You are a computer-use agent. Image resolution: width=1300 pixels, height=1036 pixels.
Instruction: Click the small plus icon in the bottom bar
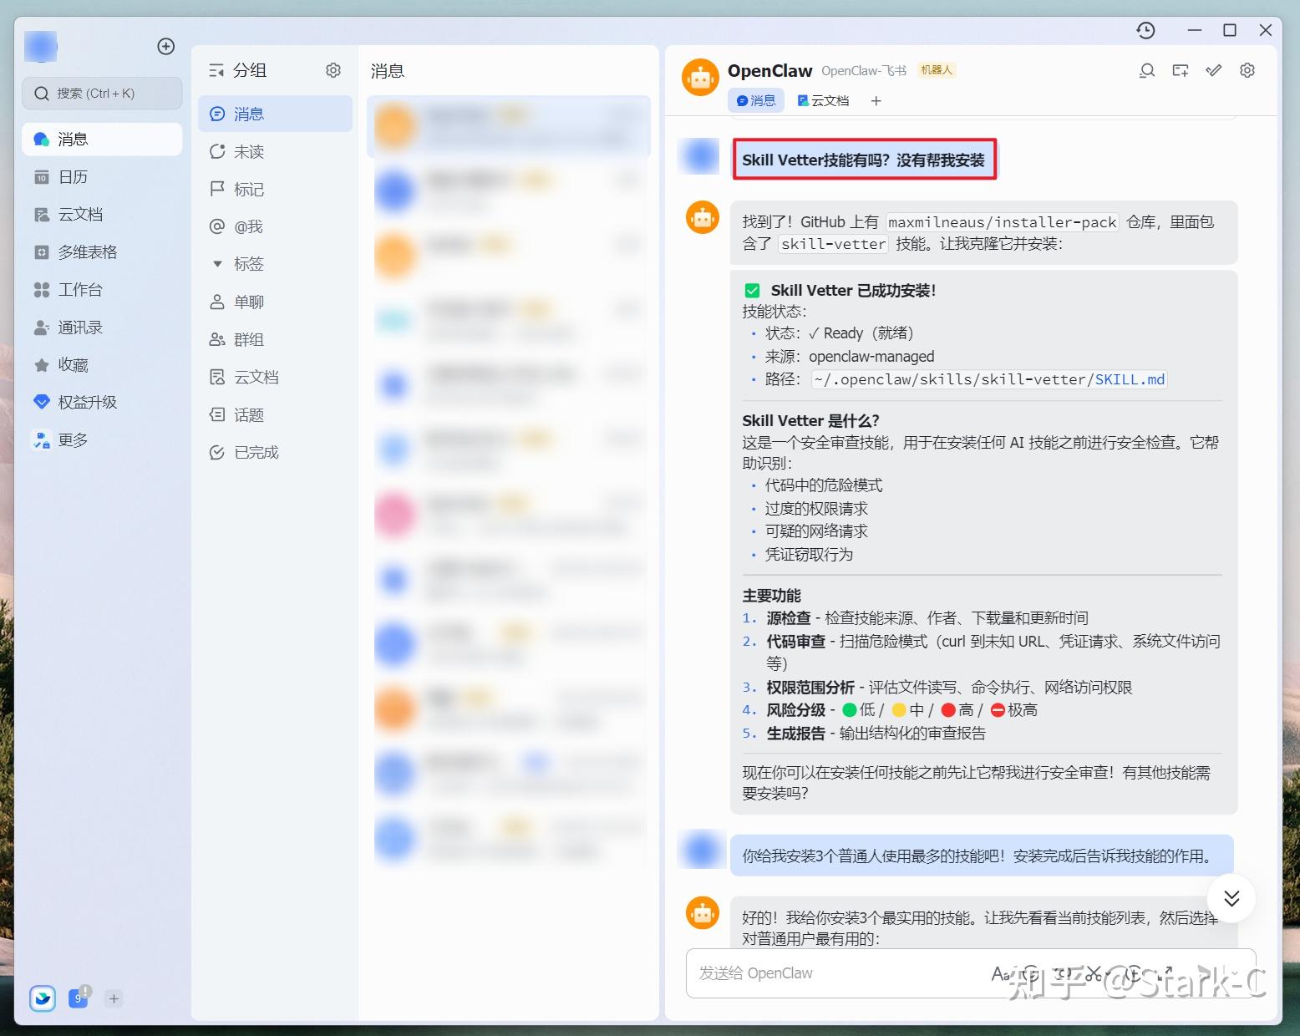pyautogui.click(x=114, y=998)
